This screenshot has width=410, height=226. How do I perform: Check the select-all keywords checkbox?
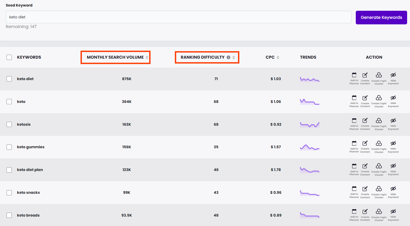tap(9, 57)
